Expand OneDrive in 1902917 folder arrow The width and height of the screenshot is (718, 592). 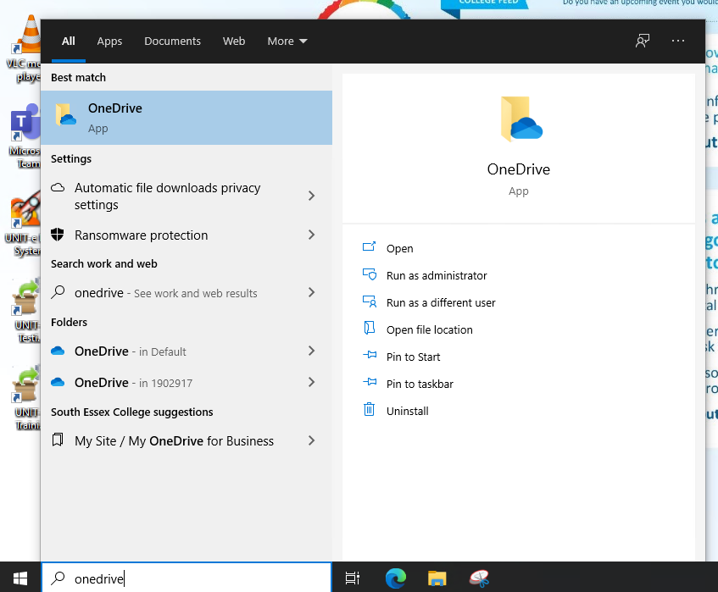(x=311, y=382)
